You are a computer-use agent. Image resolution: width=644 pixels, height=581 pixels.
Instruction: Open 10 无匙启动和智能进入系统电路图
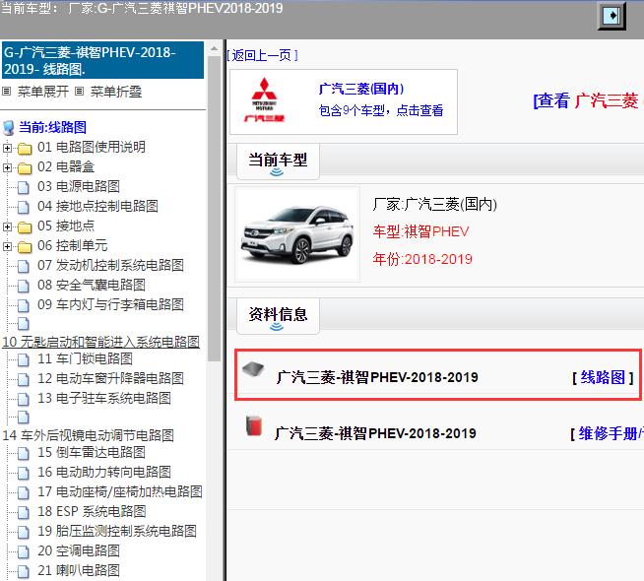[x=101, y=342]
